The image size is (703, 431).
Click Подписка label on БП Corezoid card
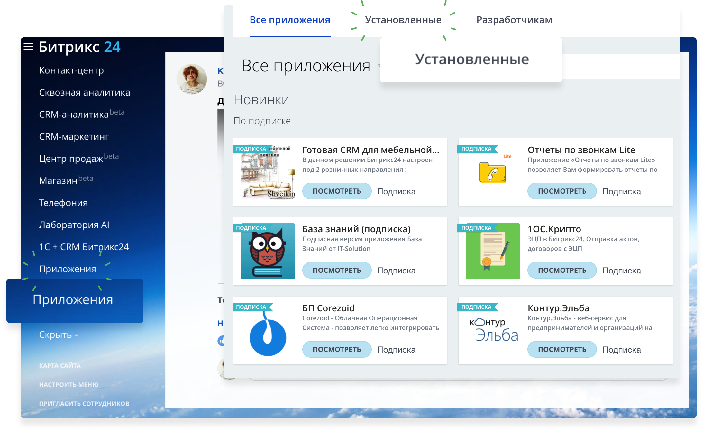[396, 350]
